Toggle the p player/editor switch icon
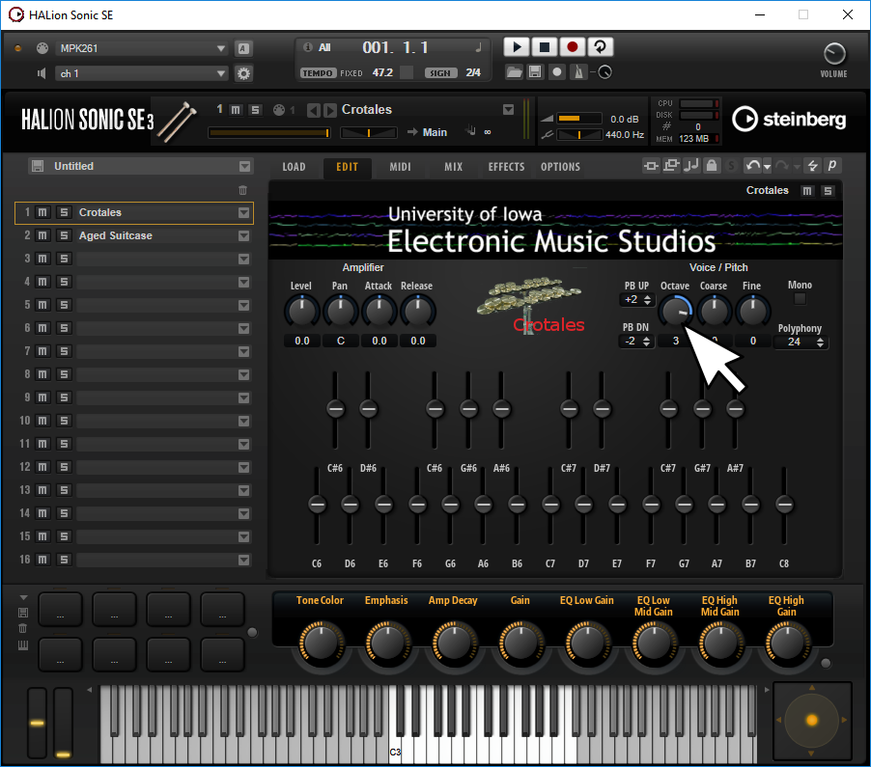 (831, 165)
